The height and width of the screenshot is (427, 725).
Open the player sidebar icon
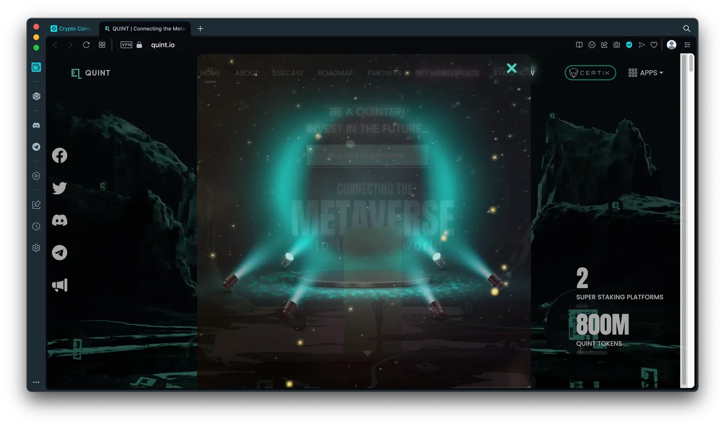point(36,176)
